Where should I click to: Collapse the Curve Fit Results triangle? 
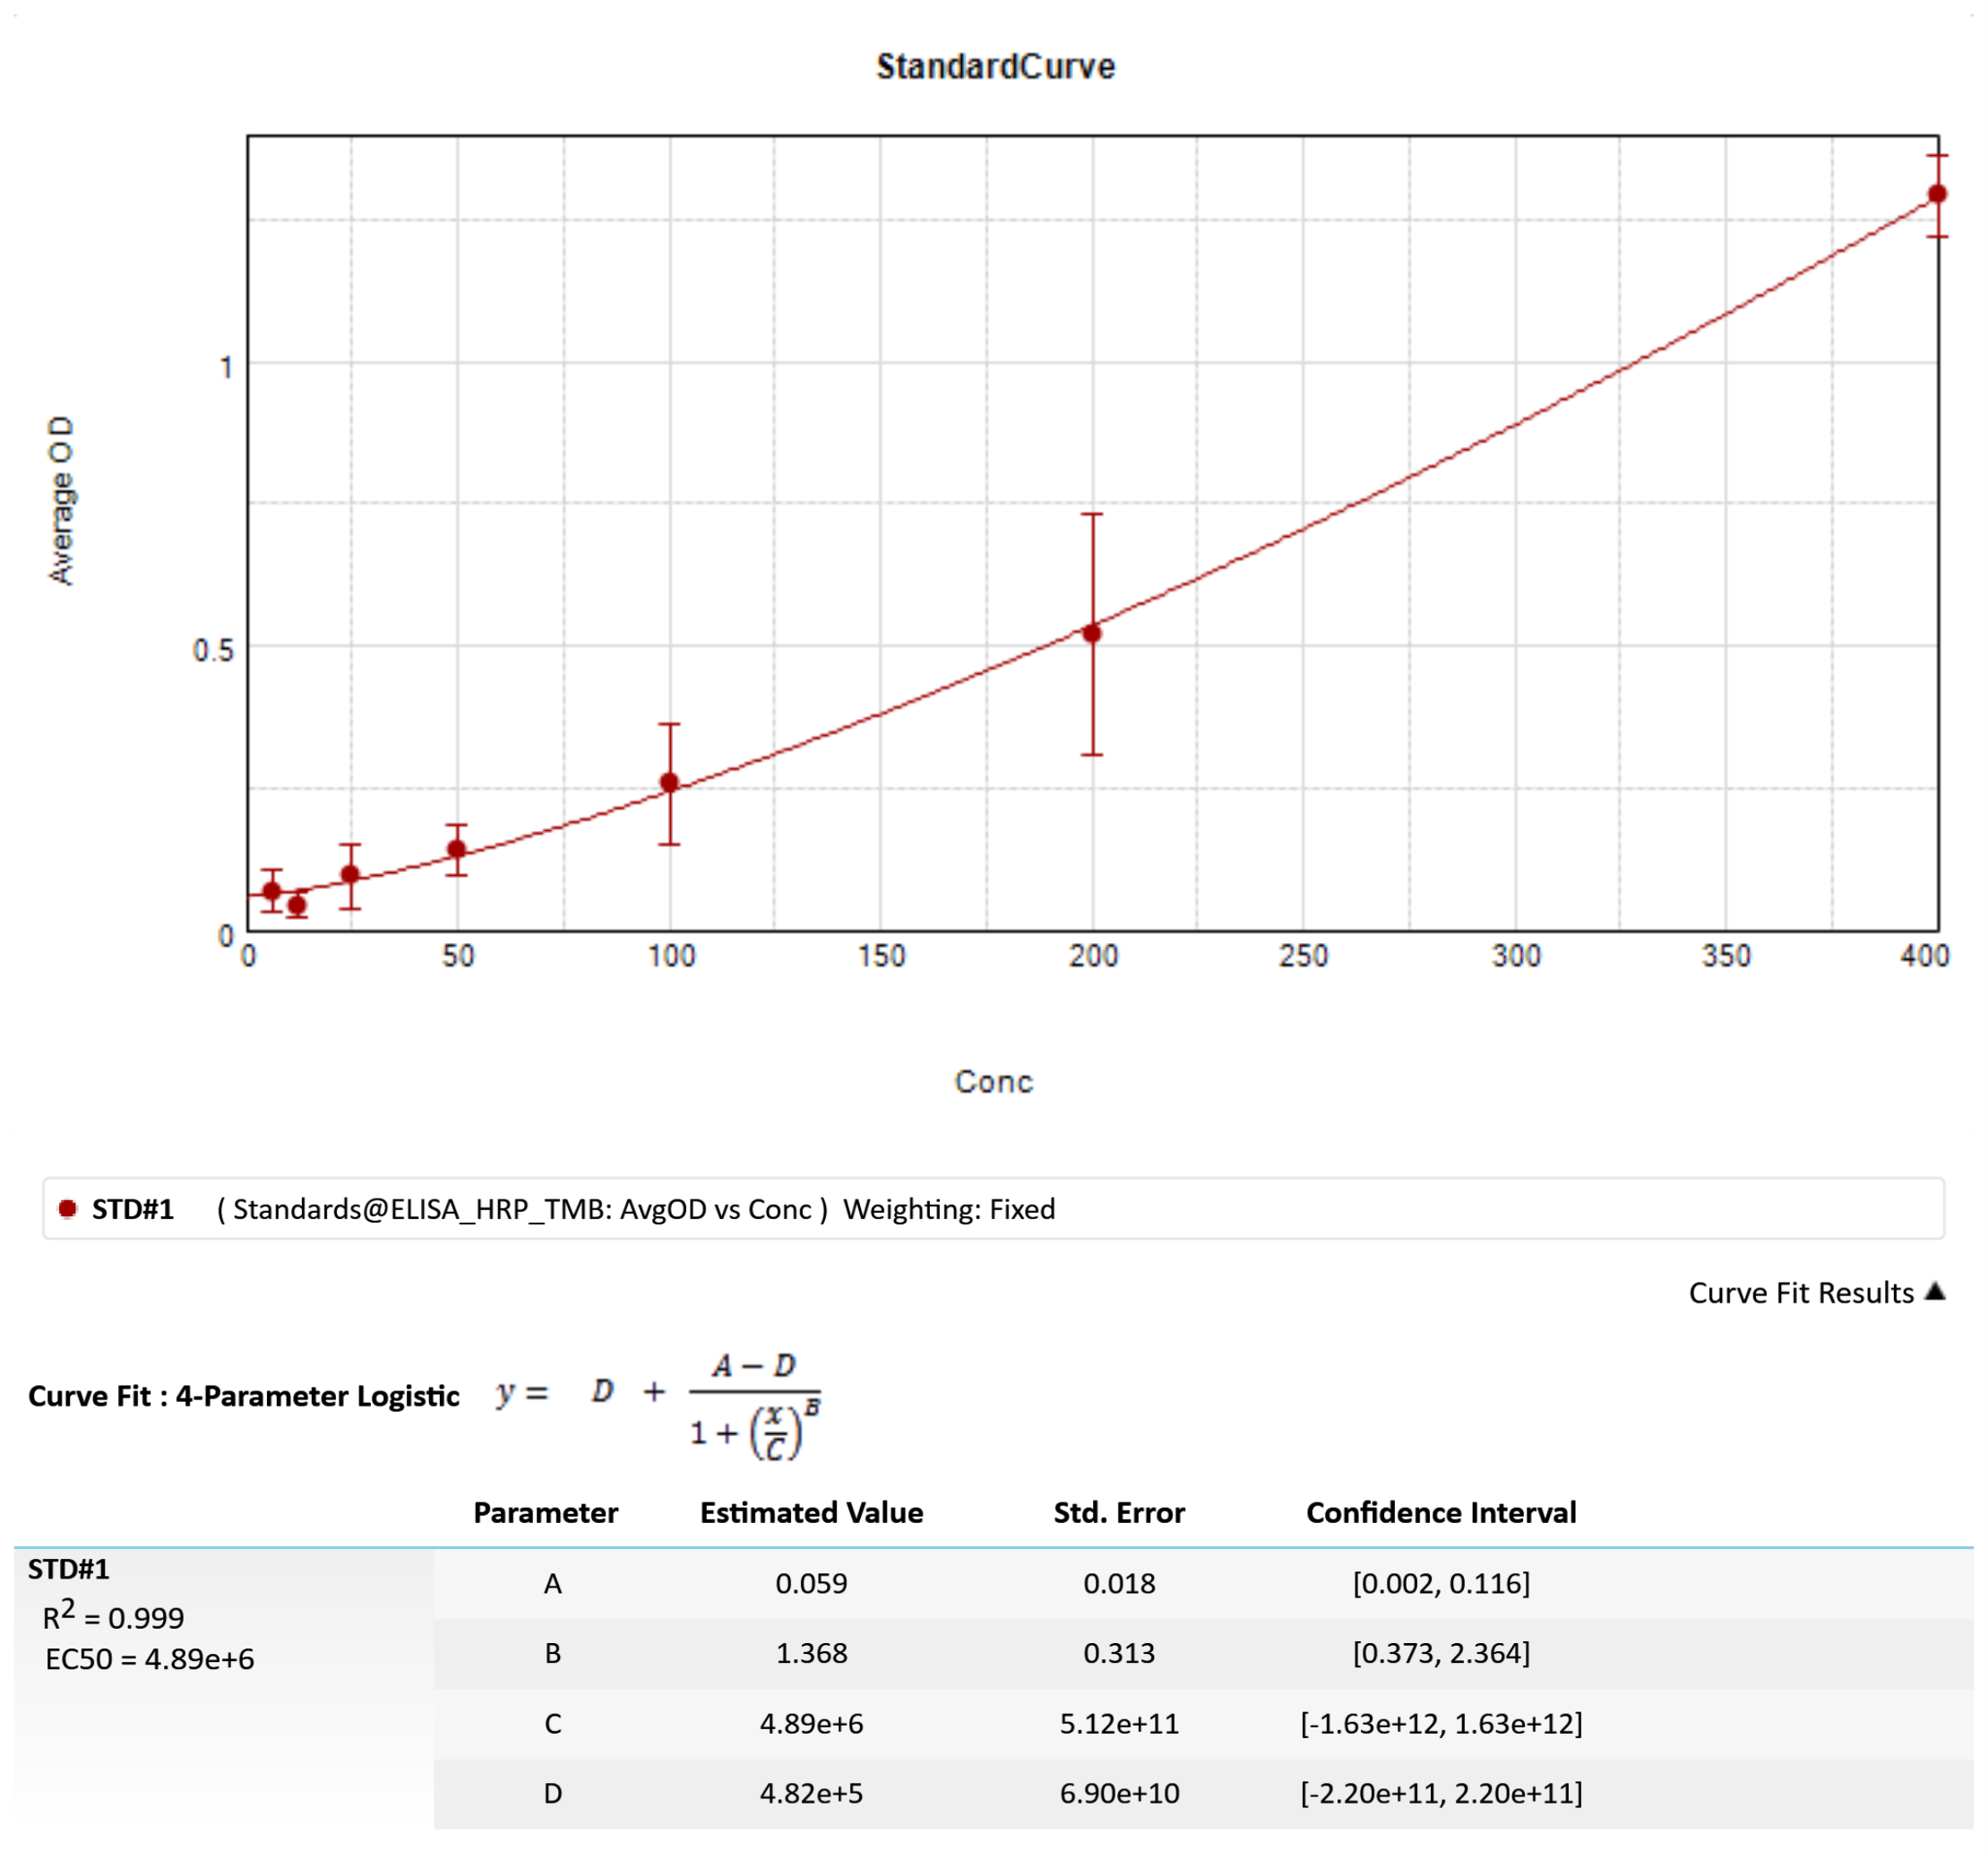(x=1935, y=1292)
